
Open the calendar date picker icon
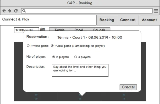pyautogui.click(x=43, y=29)
